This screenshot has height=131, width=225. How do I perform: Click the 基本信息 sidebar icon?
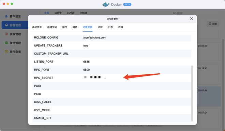click(x=6, y=16)
